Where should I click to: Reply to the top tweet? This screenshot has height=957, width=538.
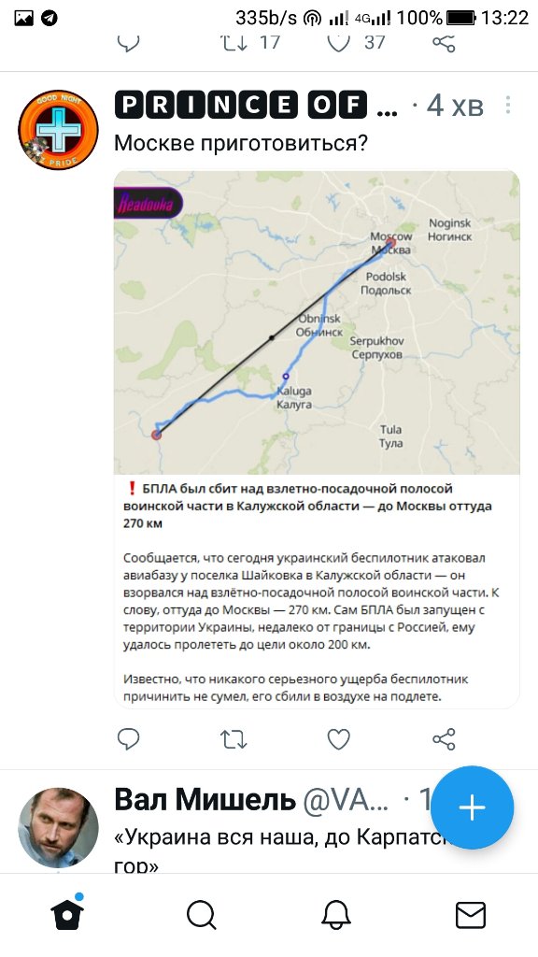128,43
